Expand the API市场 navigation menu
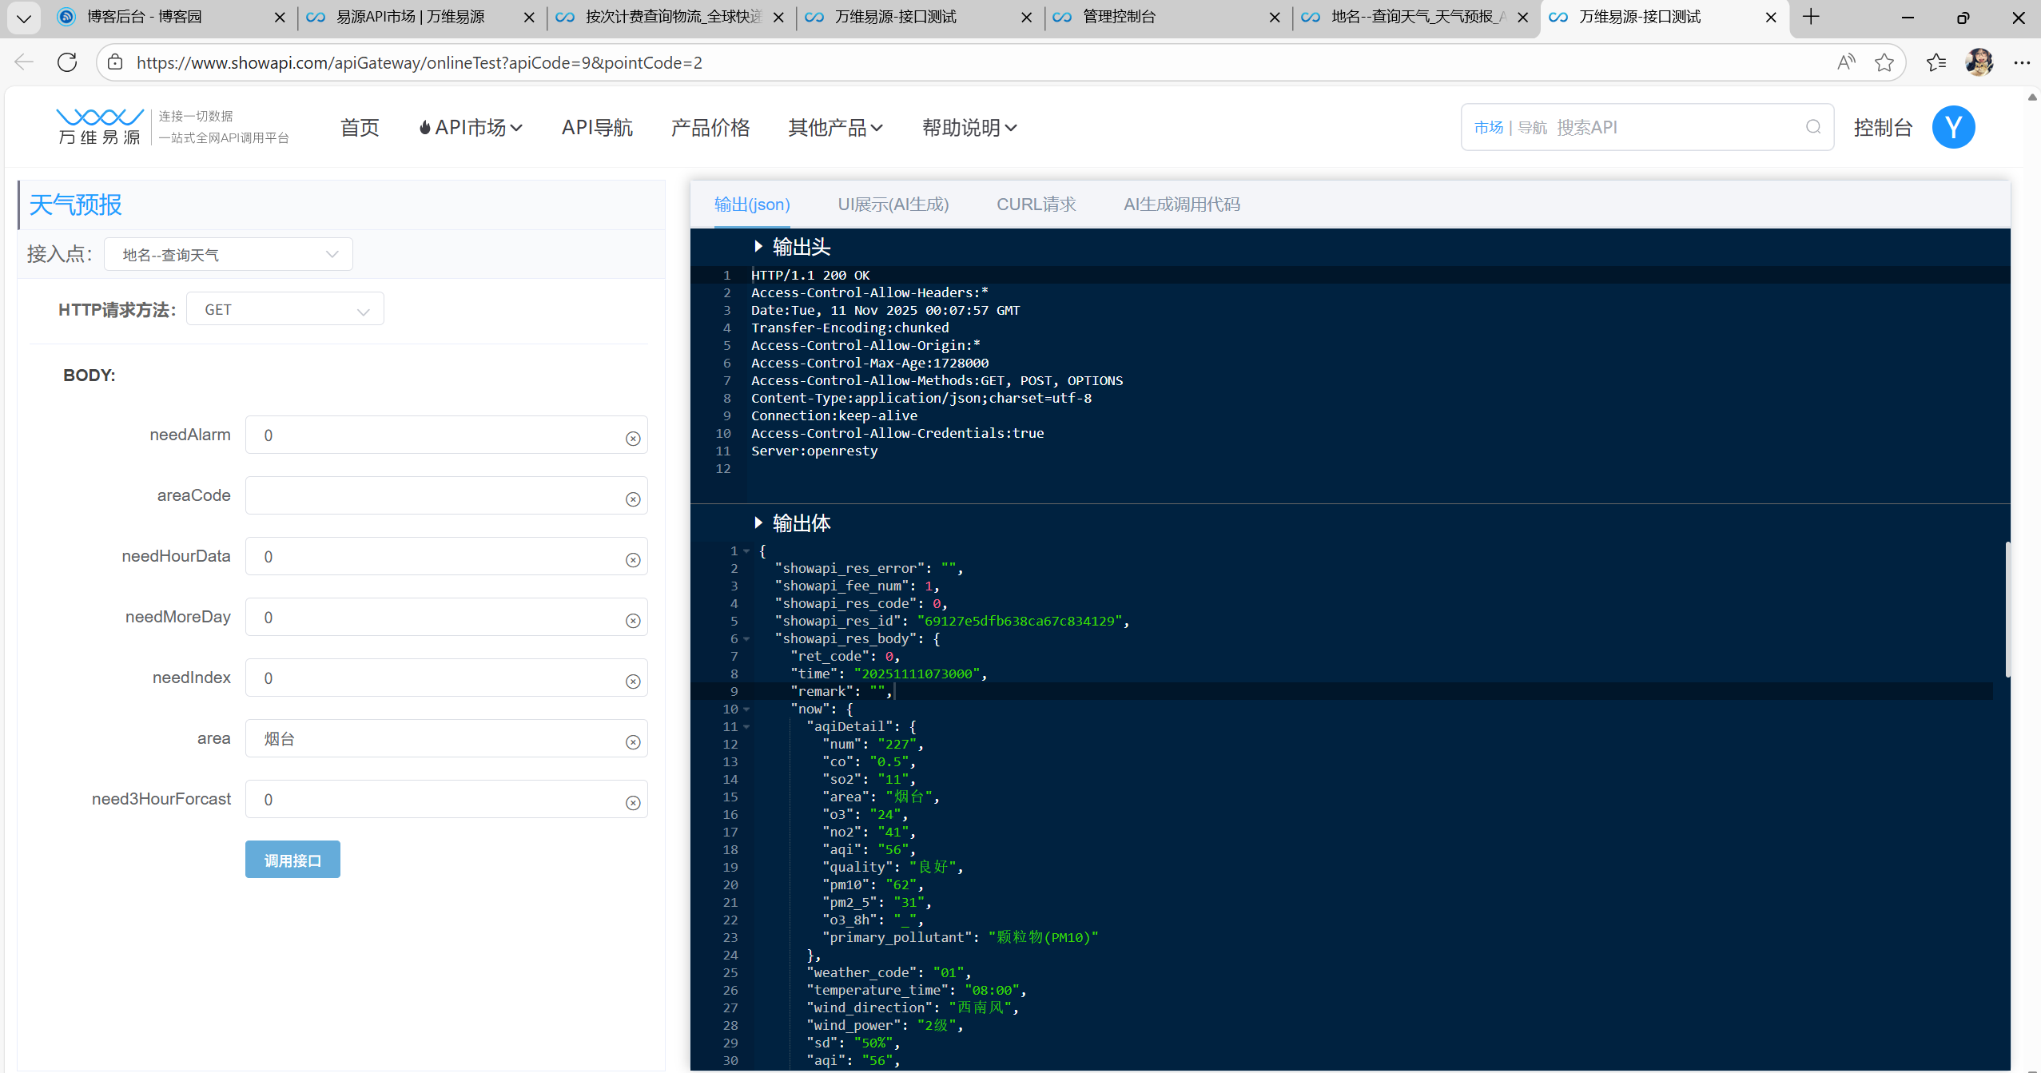2041x1073 pixels. [471, 128]
